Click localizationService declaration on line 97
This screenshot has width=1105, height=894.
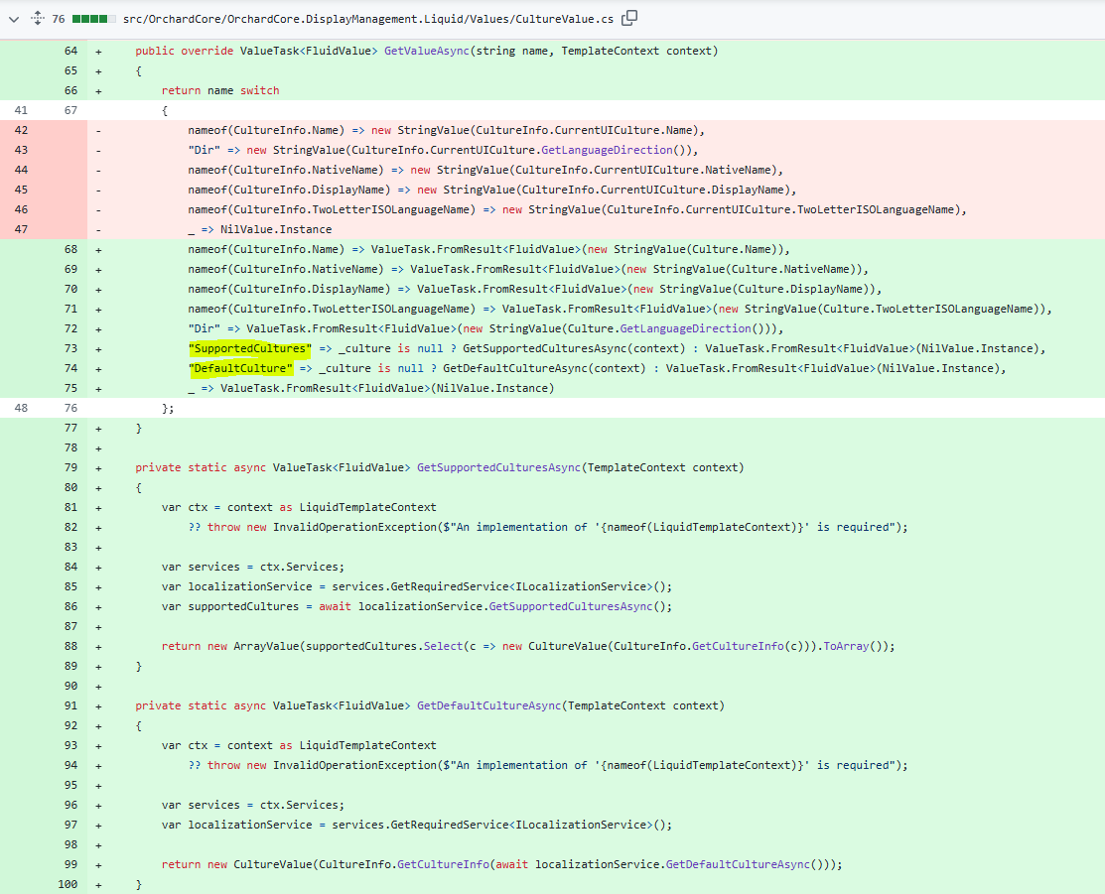[x=249, y=825]
